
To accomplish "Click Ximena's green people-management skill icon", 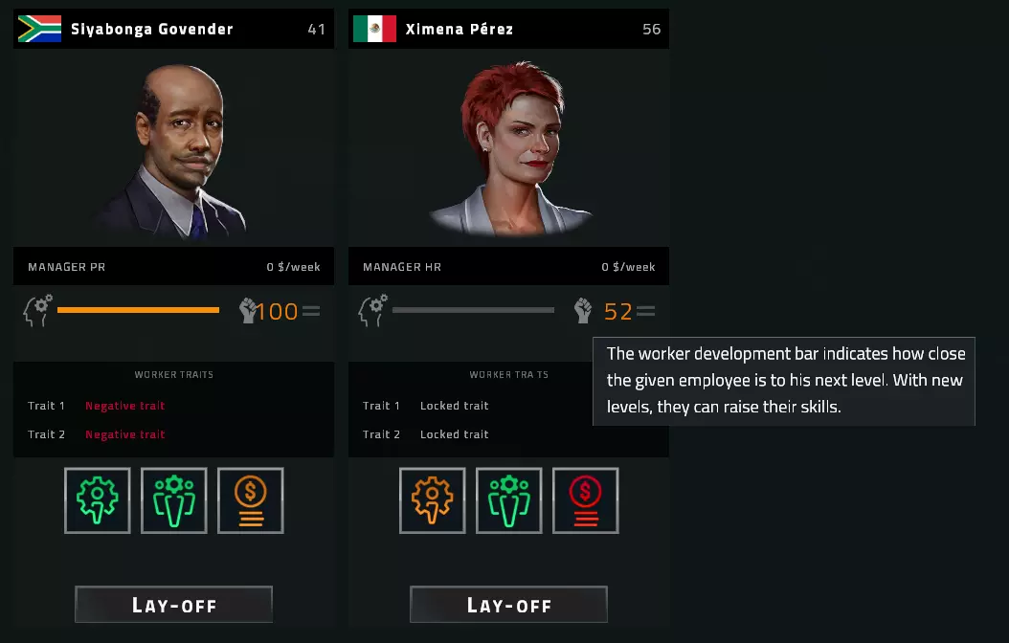I will tap(508, 500).
